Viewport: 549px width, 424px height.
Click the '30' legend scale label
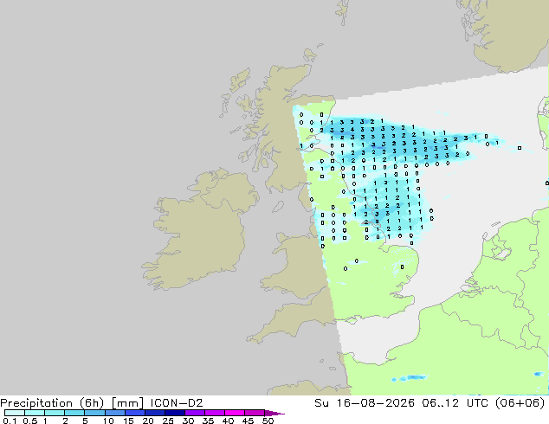188,421
